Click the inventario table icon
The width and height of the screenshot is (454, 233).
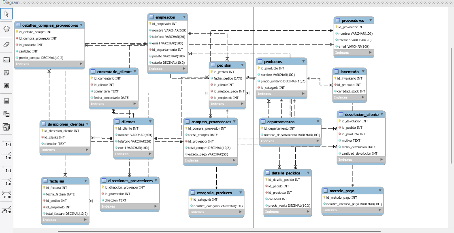coord(337,71)
